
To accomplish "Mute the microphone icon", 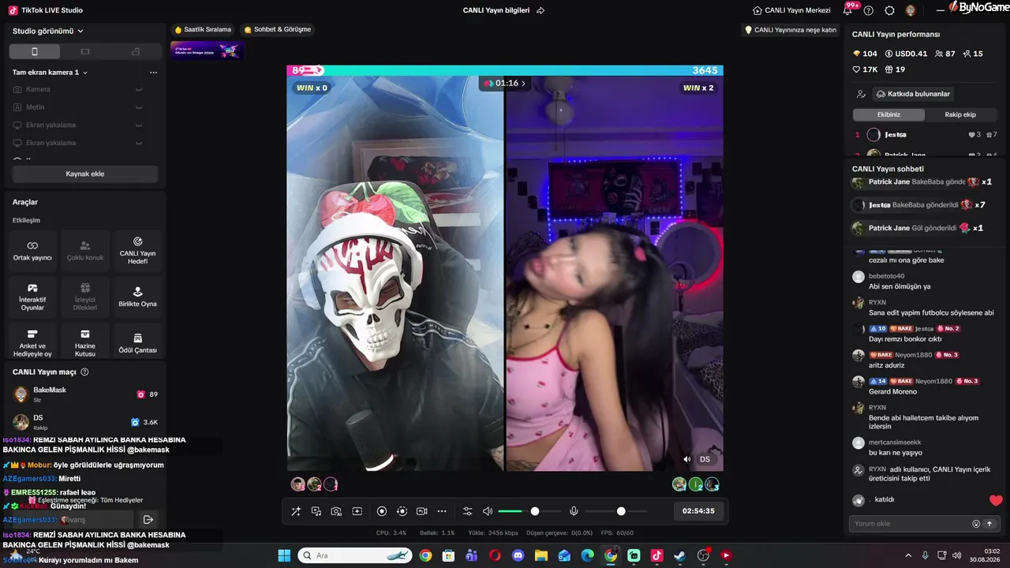I will pyautogui.click(x=574, y=511).
